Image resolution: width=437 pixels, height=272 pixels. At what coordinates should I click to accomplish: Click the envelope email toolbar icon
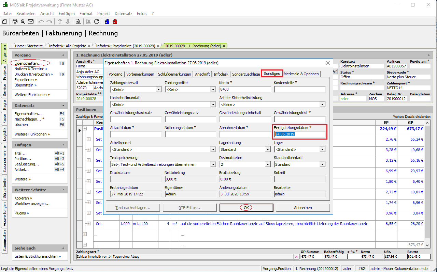(x=31, y=21)
